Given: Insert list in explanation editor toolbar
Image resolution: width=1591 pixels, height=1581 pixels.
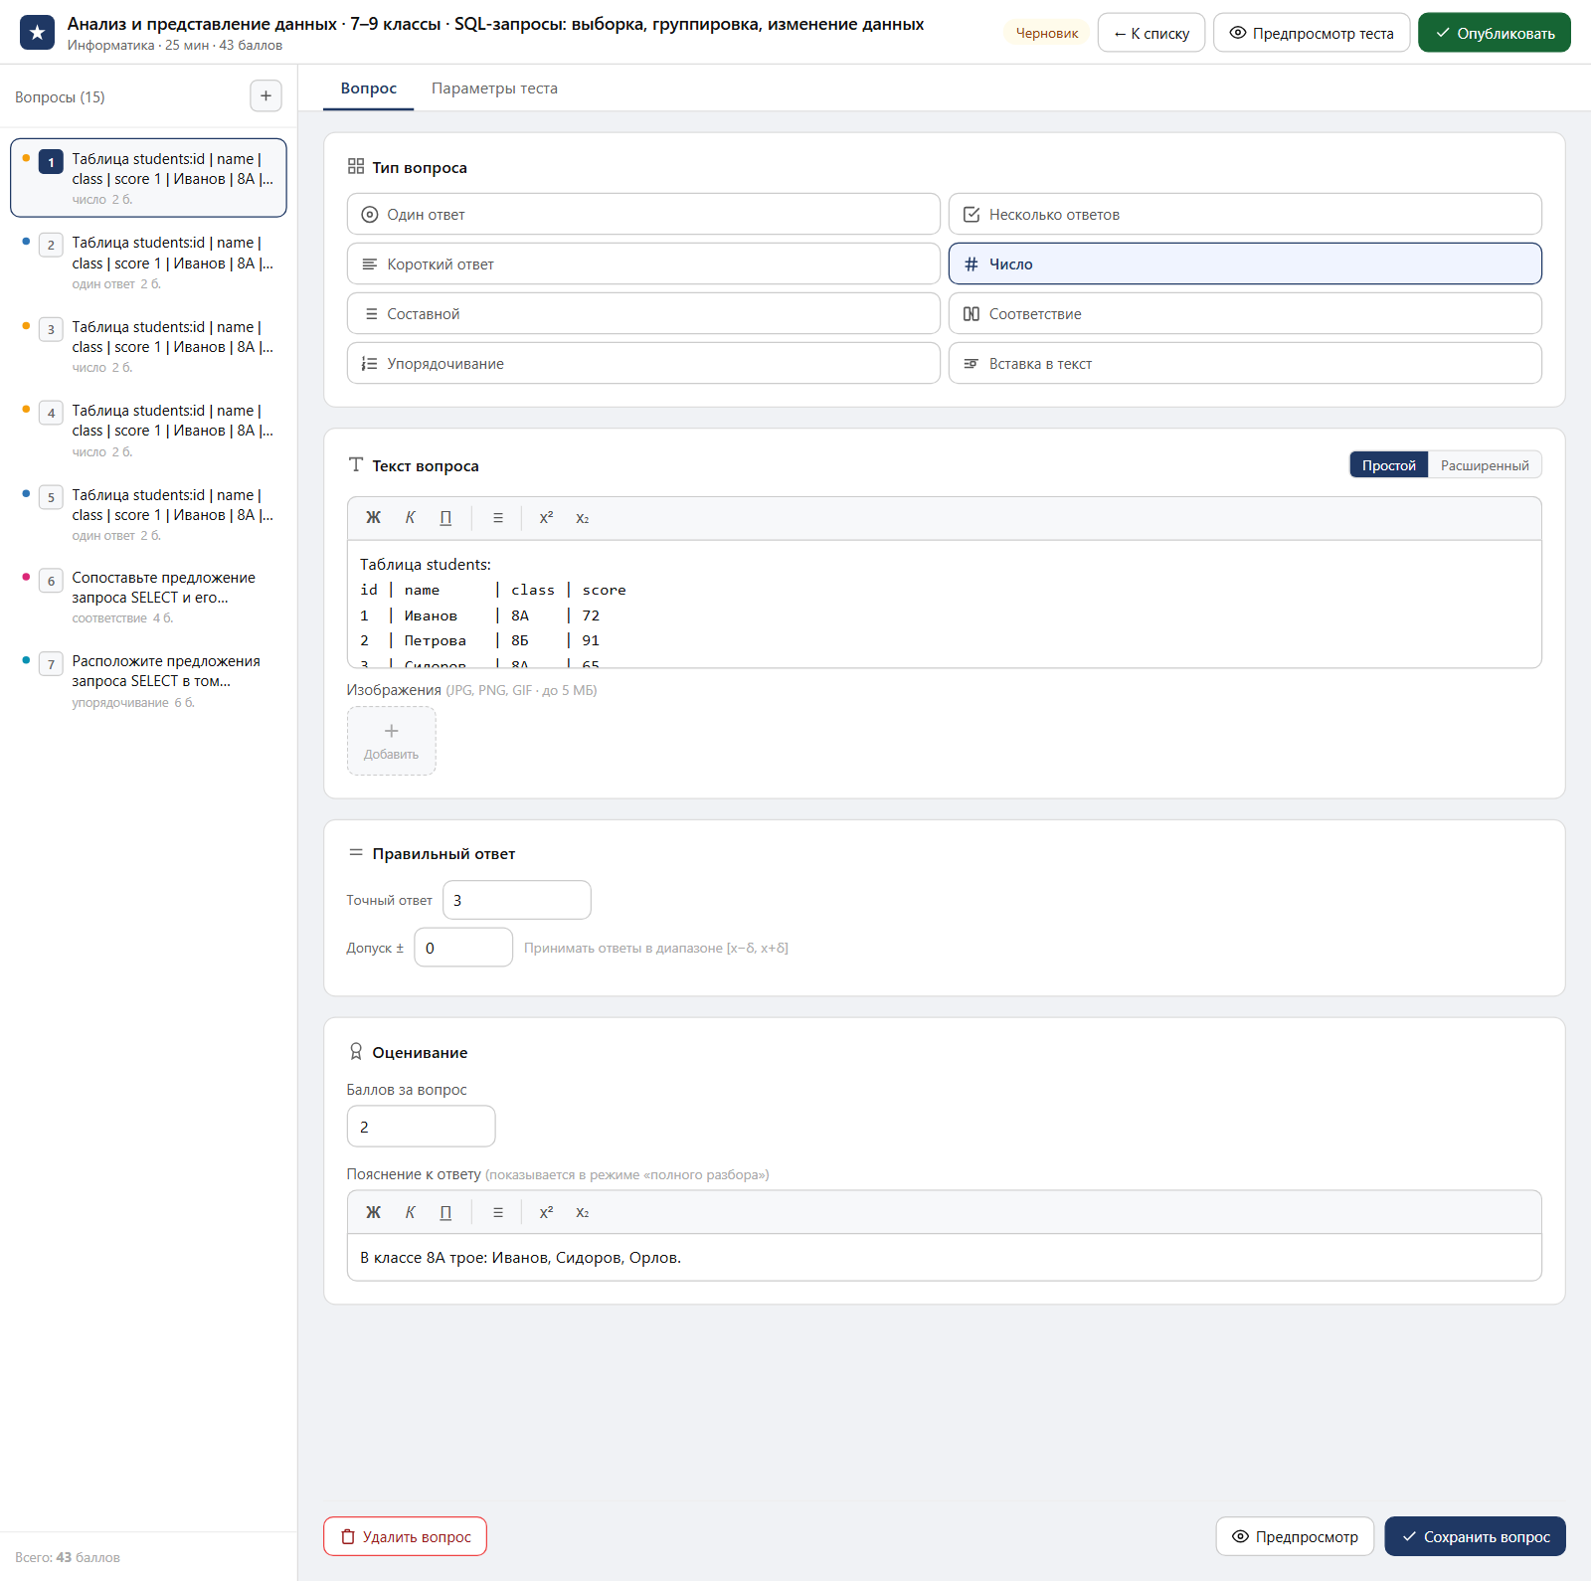Looking at the screenshot, I should [498, 1212].
